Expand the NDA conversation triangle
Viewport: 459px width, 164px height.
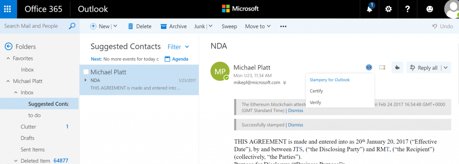86,80
